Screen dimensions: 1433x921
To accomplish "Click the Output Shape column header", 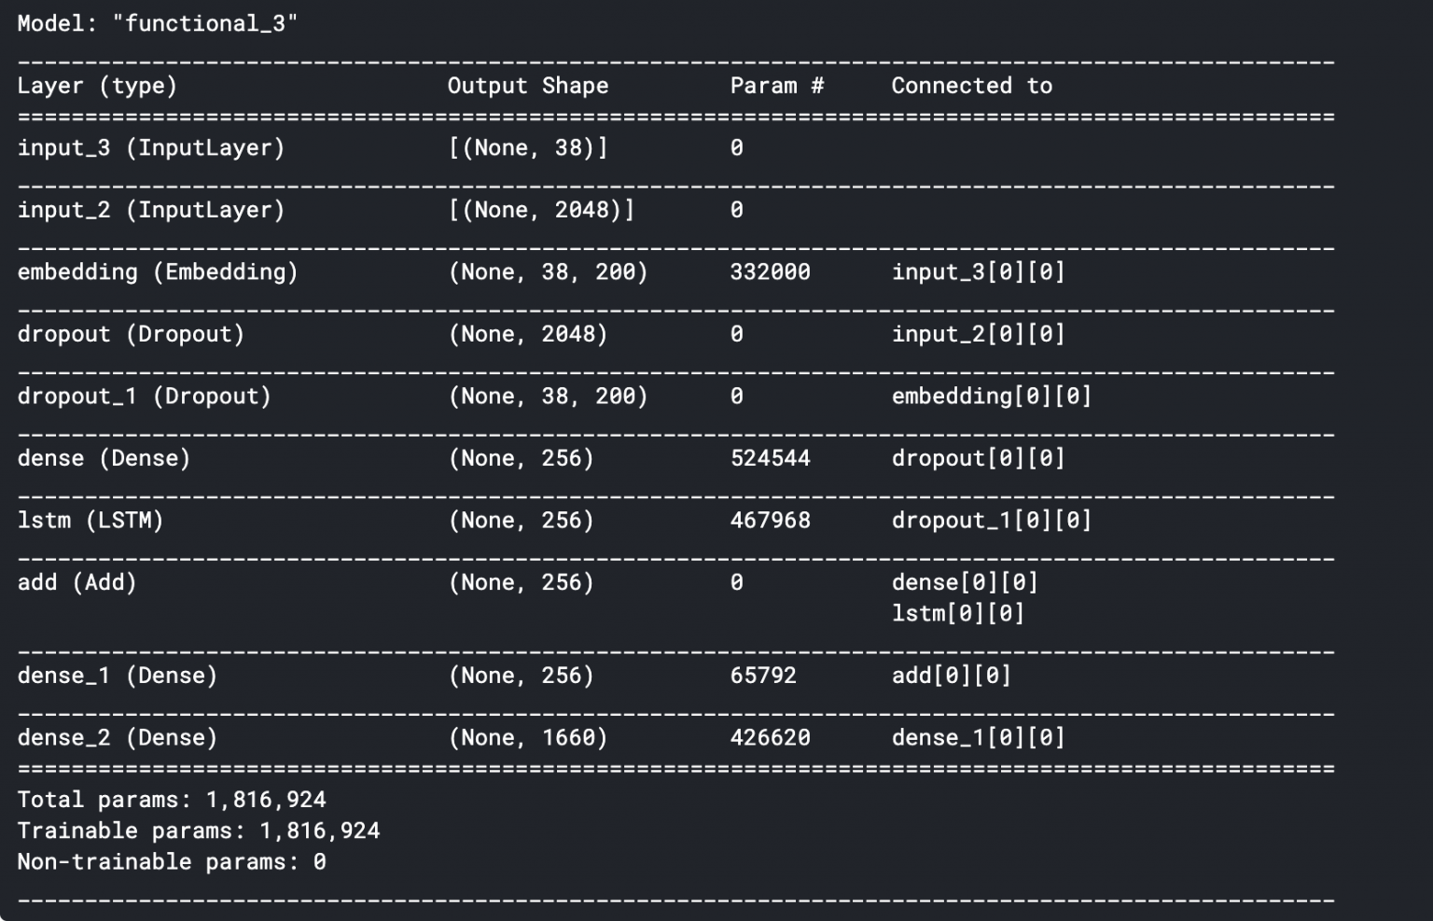I will (x=529, y=85).
